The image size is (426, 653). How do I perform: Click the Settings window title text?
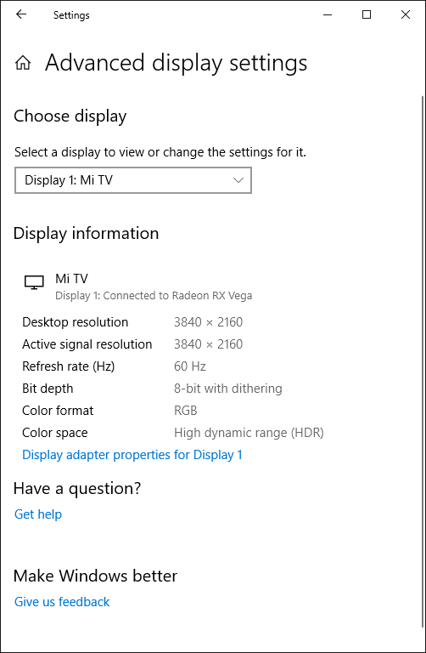[71, 15]
